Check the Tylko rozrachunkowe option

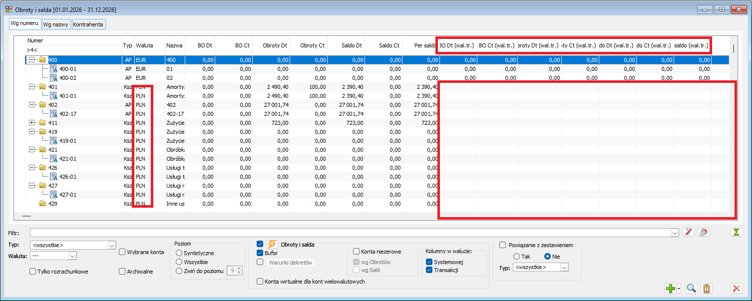(x=33, y=272)
